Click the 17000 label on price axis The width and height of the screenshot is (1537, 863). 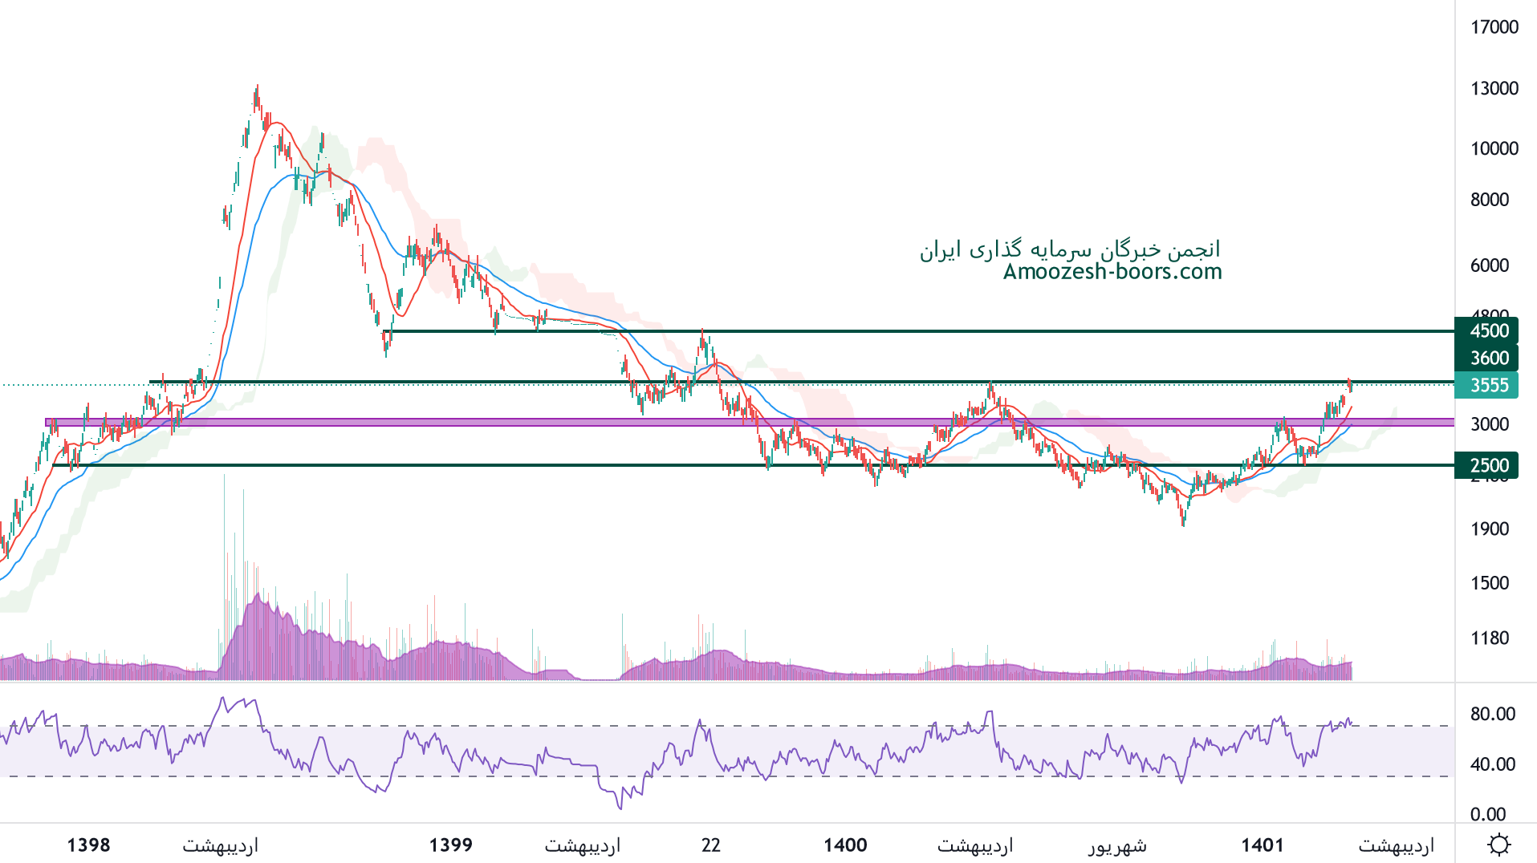click(1494, 27)
